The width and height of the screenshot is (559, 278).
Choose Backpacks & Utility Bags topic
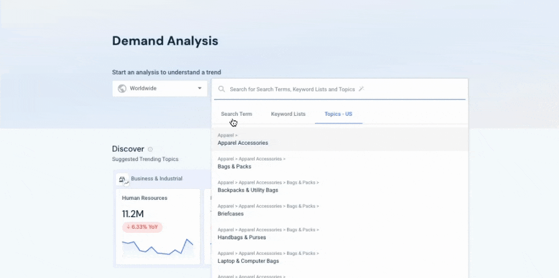(x=340, y=186)
